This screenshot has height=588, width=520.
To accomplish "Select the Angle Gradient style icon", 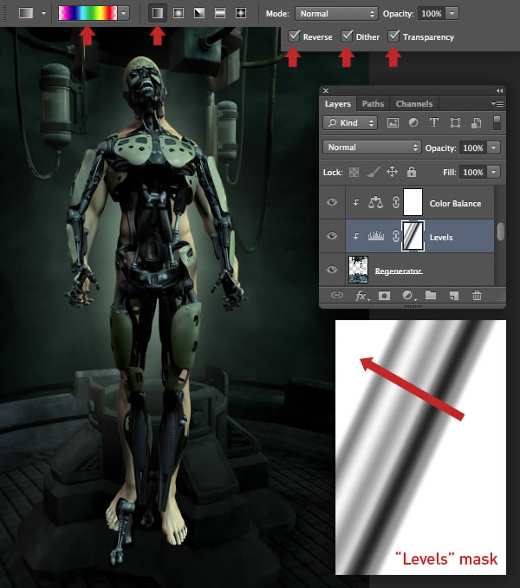I will [199, 13].
